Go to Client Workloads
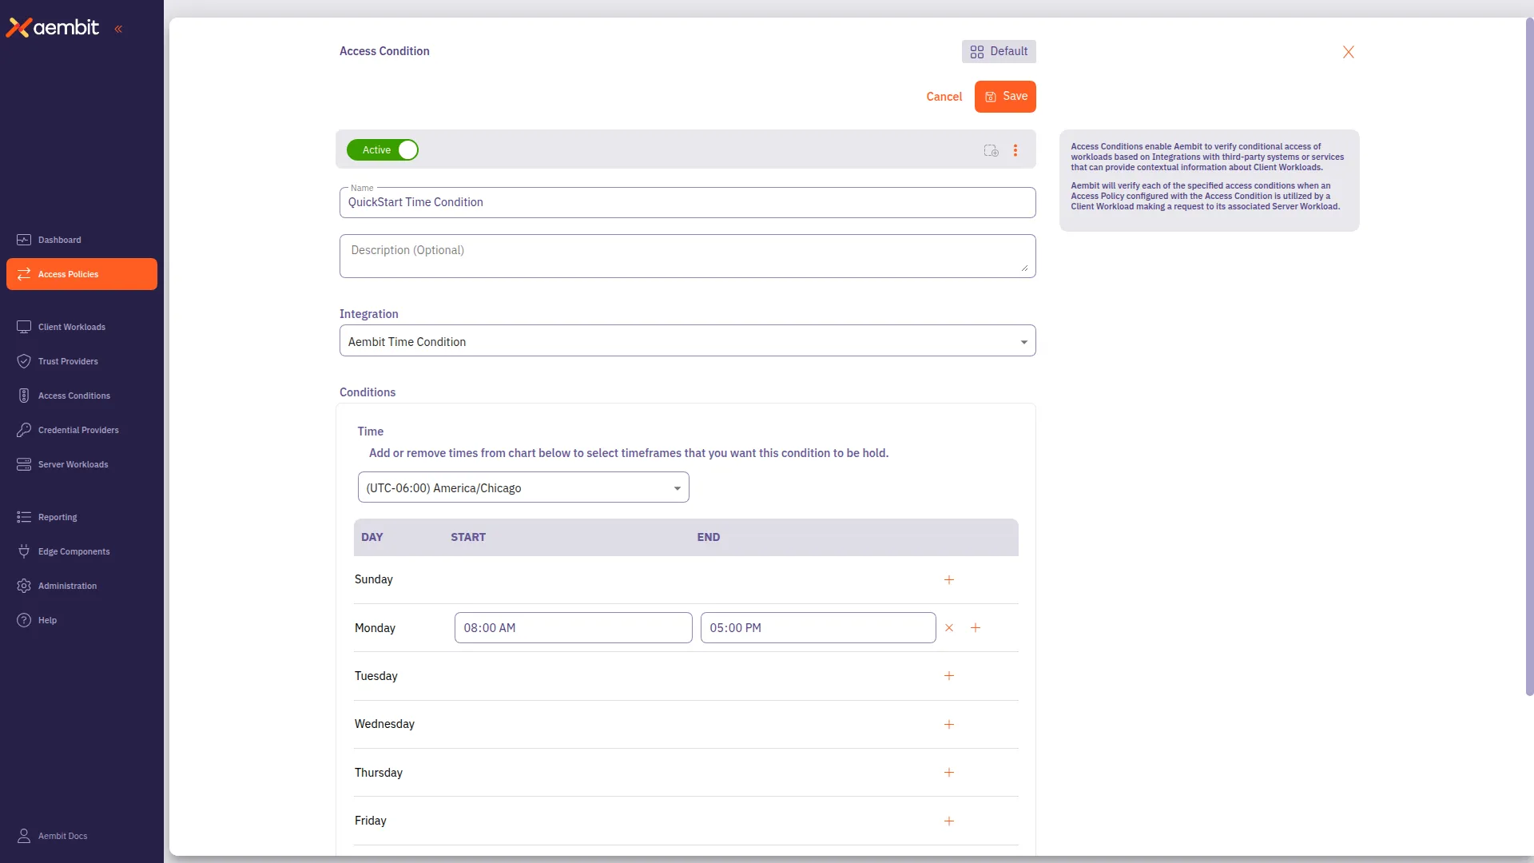This screenshot has height=863, width=1534. [x=81, y=327]
